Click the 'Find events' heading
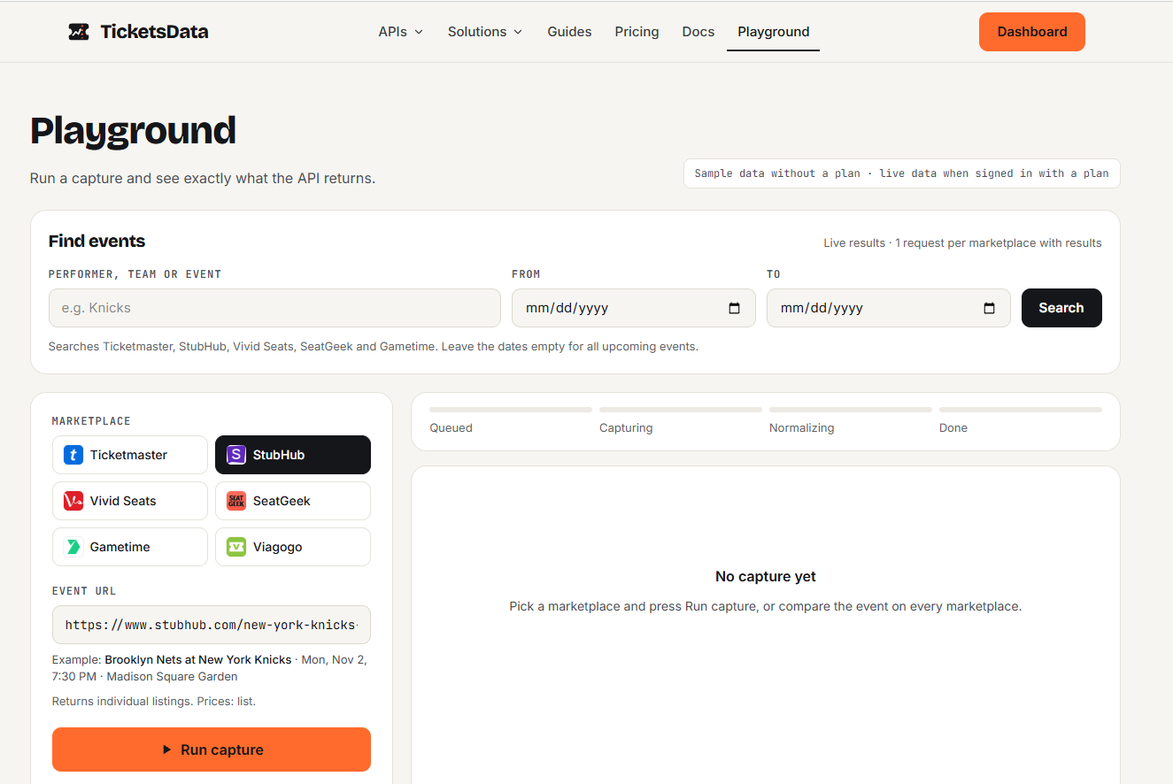 coord(96,241)
